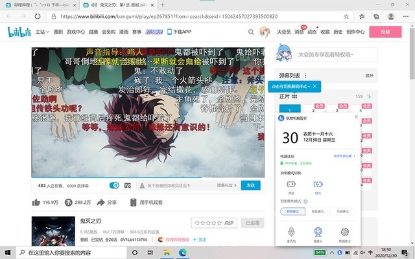Open the 漫画 nav item

pos(124,32)
